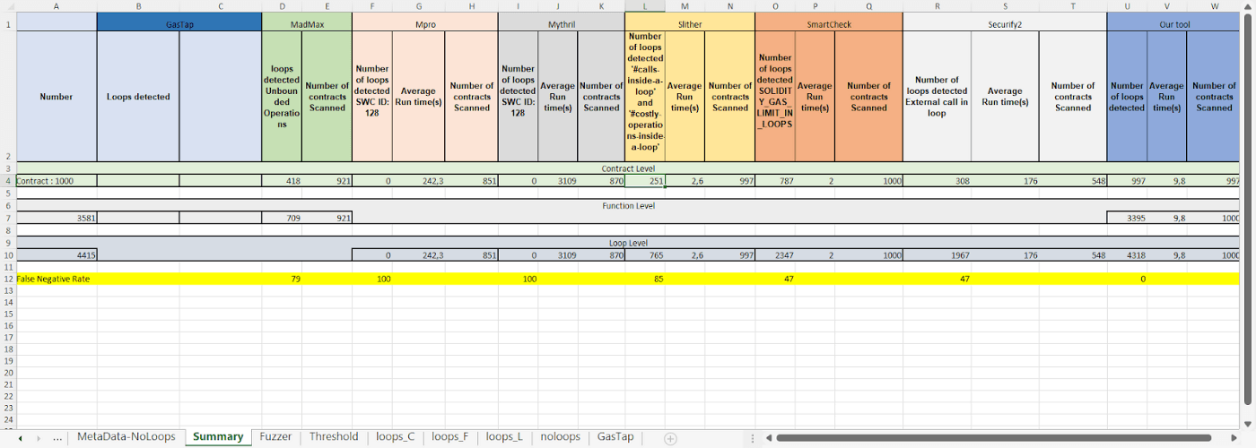Click the Loop Level section row

(628, 243)
